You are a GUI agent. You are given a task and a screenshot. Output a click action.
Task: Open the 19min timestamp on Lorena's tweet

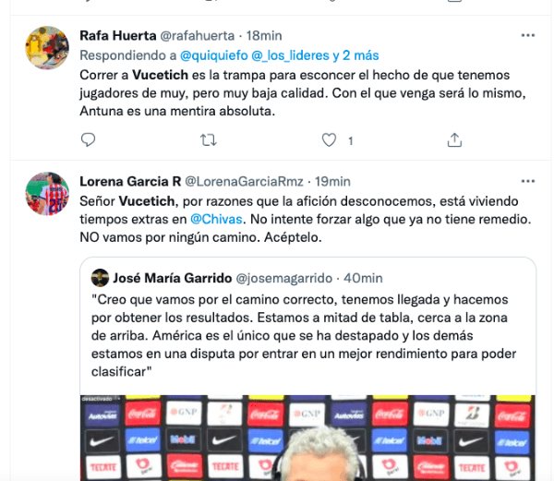pos(332,182)
